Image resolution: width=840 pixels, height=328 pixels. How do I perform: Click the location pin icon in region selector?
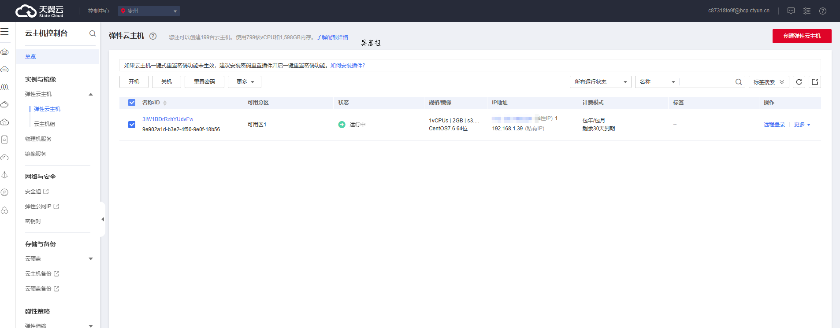coord(123,11)
